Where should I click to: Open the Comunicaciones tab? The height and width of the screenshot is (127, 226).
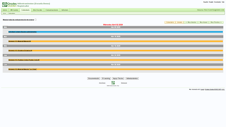[x=52, y=10]
